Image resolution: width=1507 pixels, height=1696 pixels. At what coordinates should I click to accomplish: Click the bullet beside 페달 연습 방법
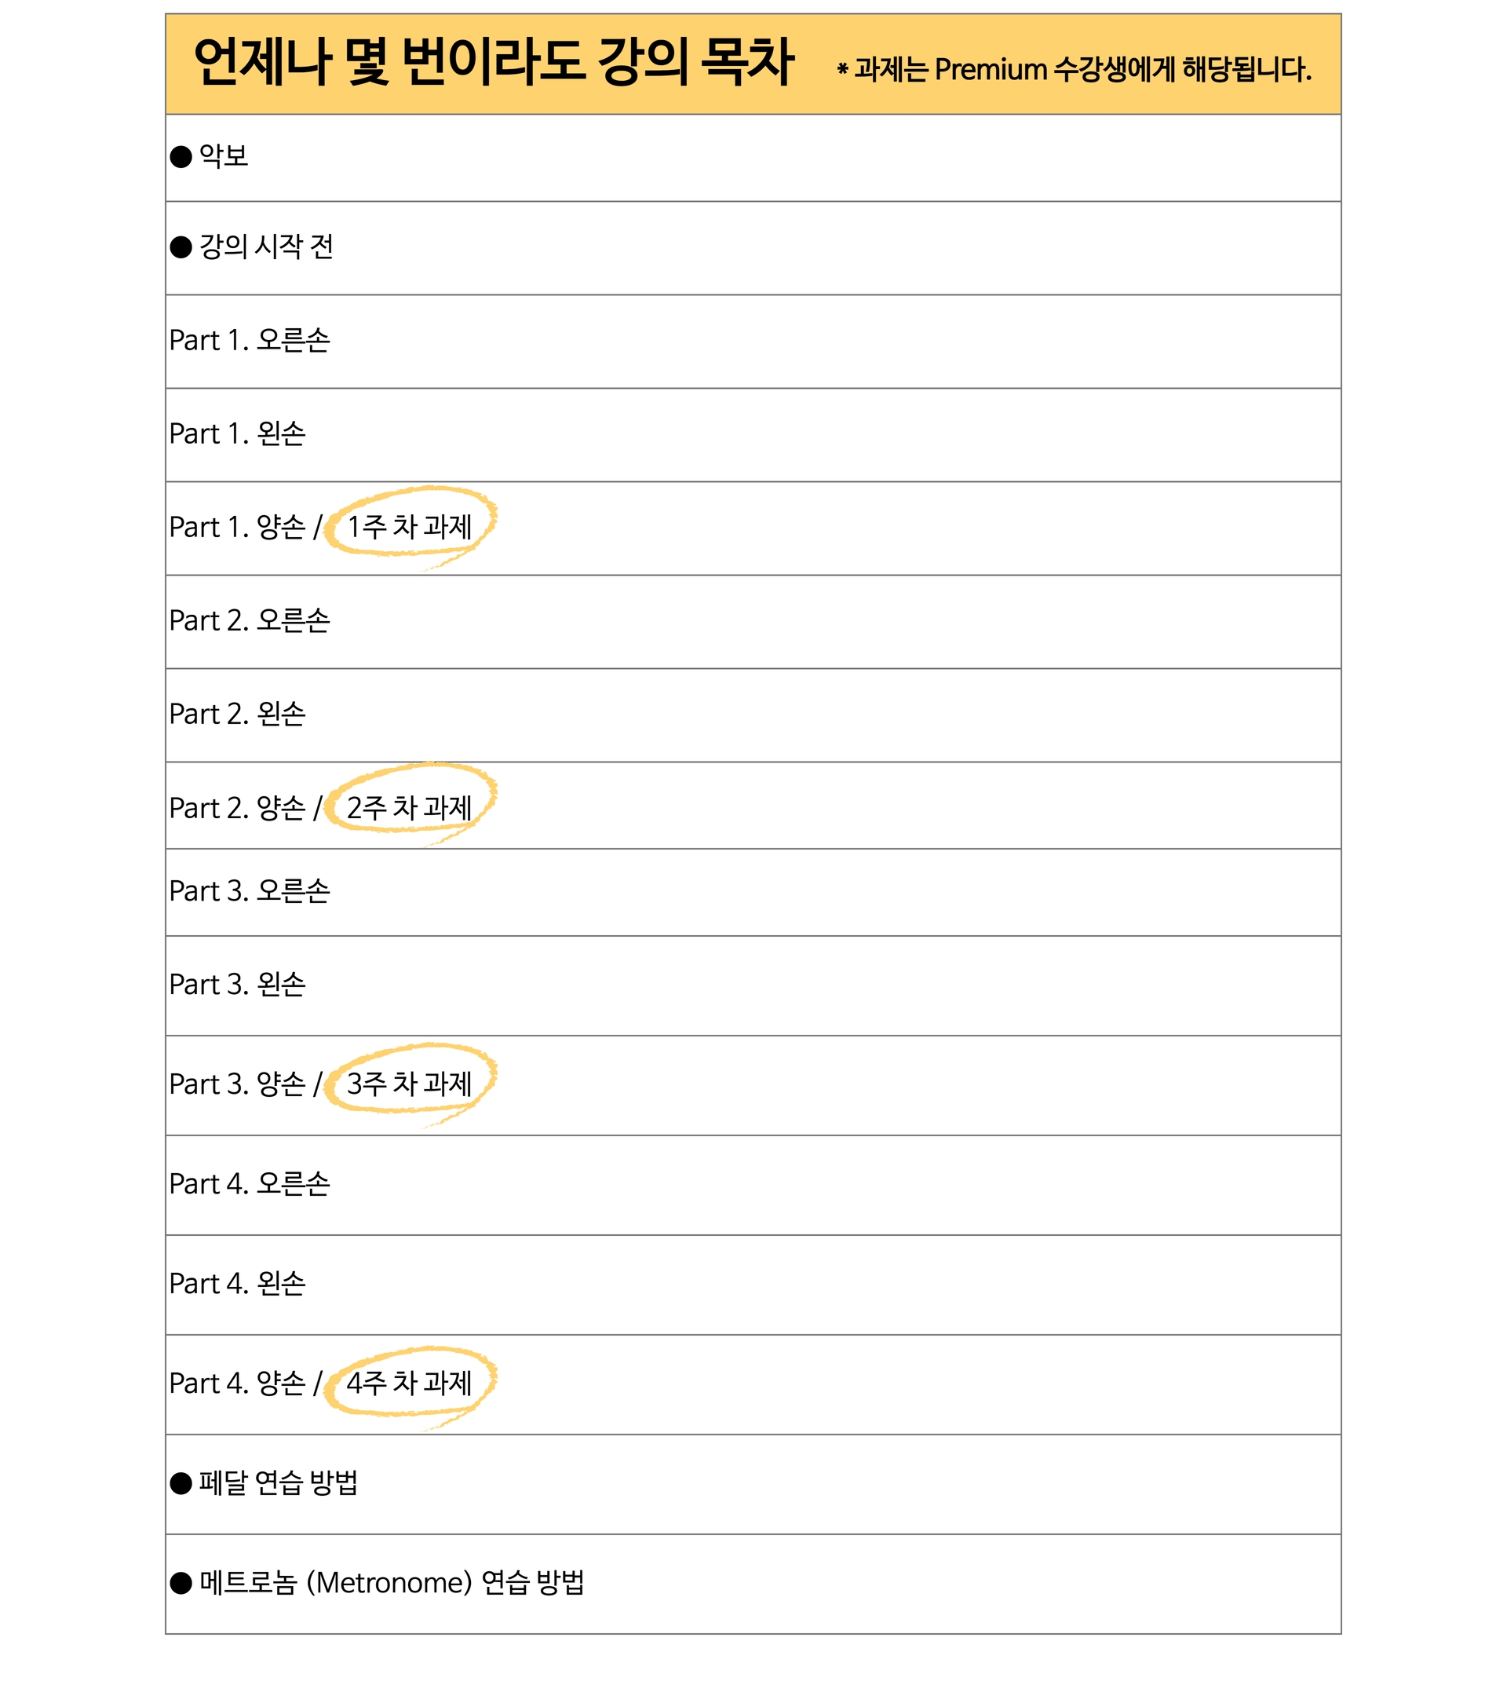[181, 1482]
